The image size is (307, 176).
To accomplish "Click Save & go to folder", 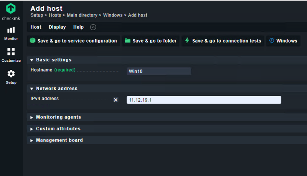I will tap(151, 41).
